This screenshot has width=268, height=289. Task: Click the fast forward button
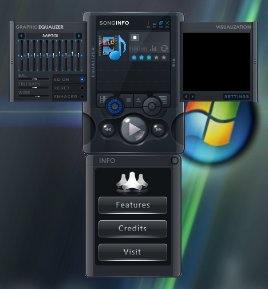coord(159,130)
